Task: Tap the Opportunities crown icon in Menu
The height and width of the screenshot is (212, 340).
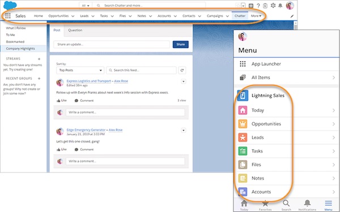Action: 243,124
